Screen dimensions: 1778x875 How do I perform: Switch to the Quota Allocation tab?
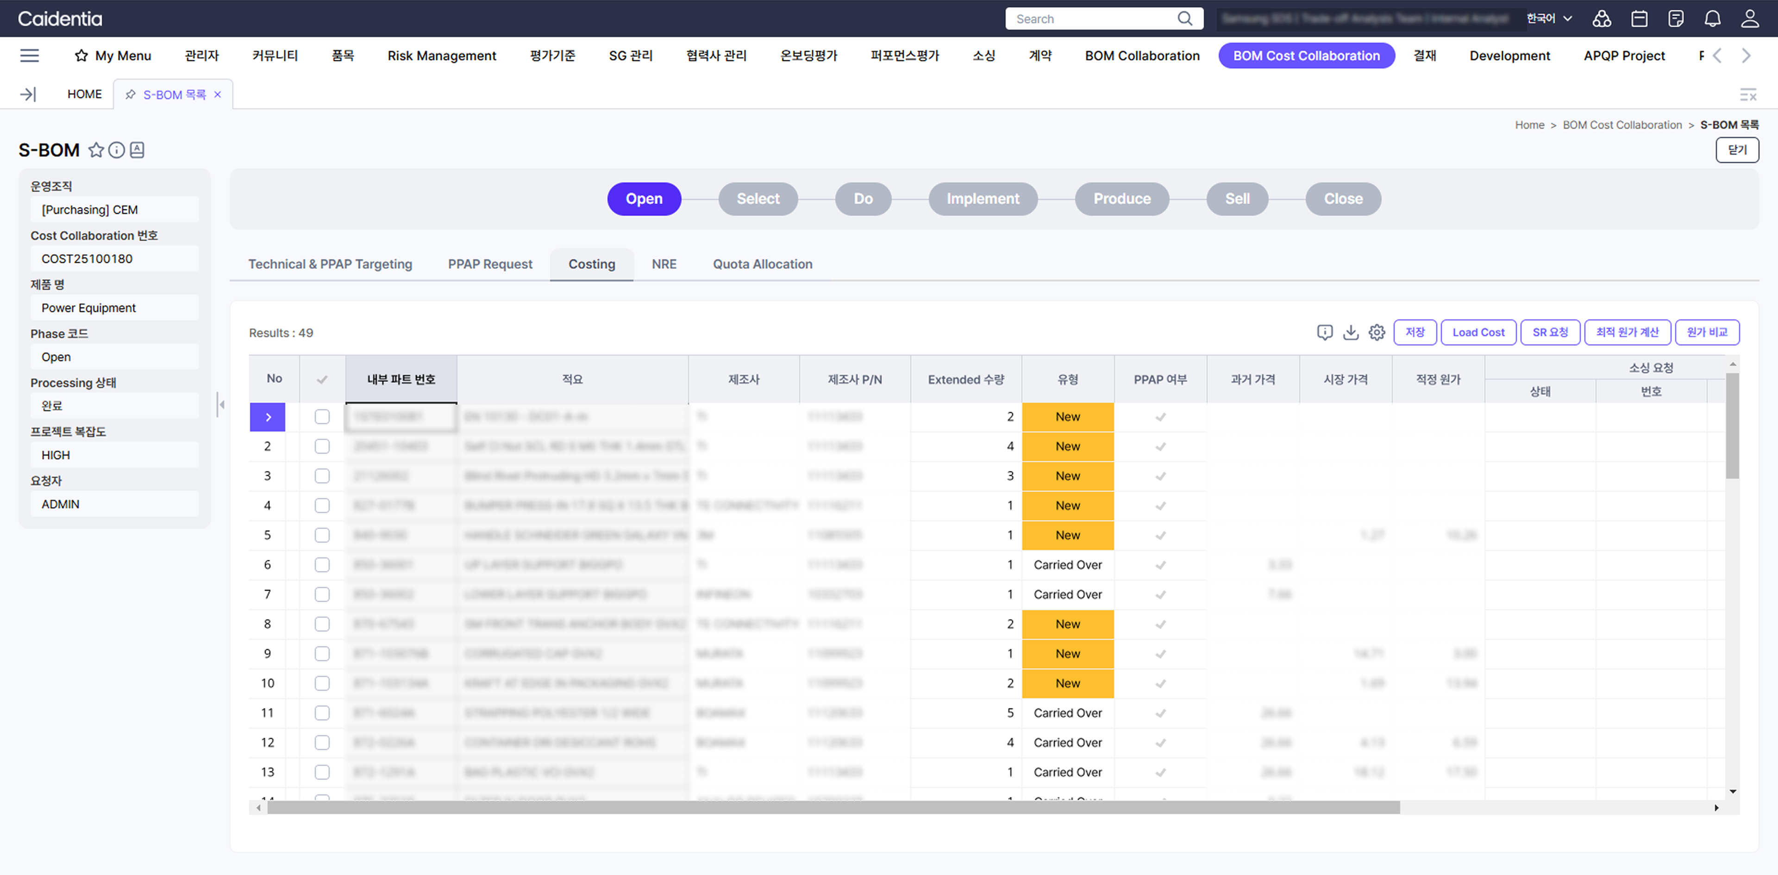point(762,264)
